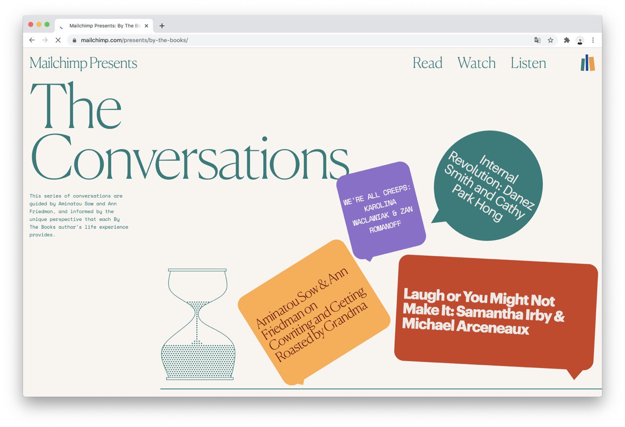Click the green fullscreen window button
Viewport: 625px width, 427px height.
[x=47, y=24]
